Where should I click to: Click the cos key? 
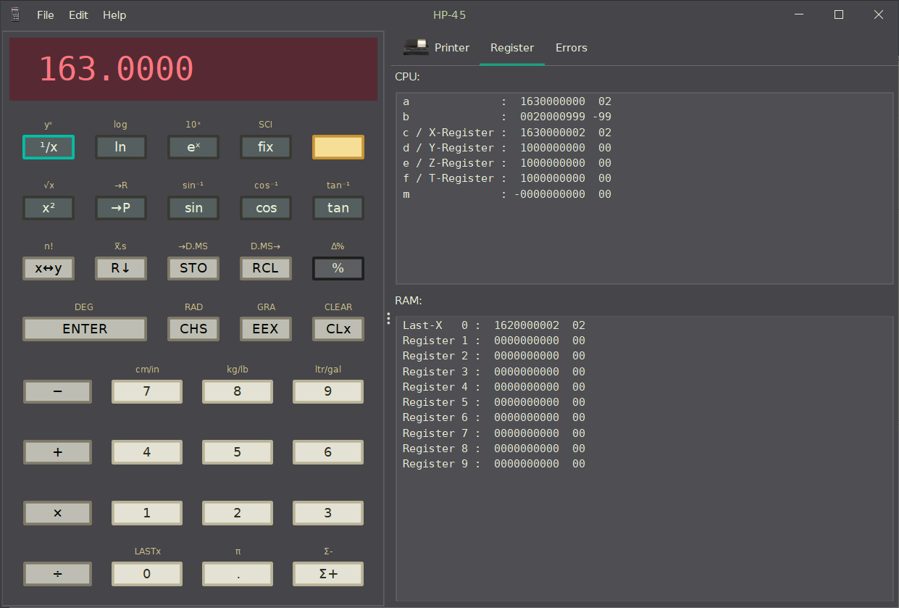click(266, 208)
